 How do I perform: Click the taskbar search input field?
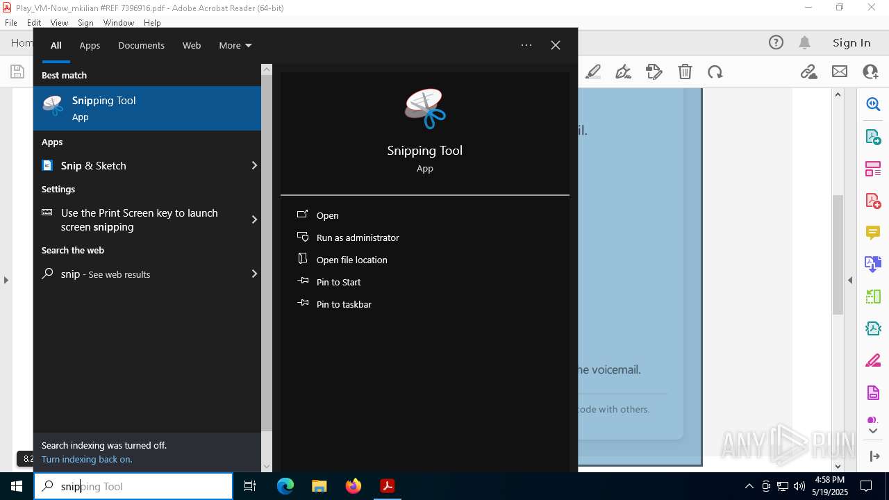(x=133, y=486)
